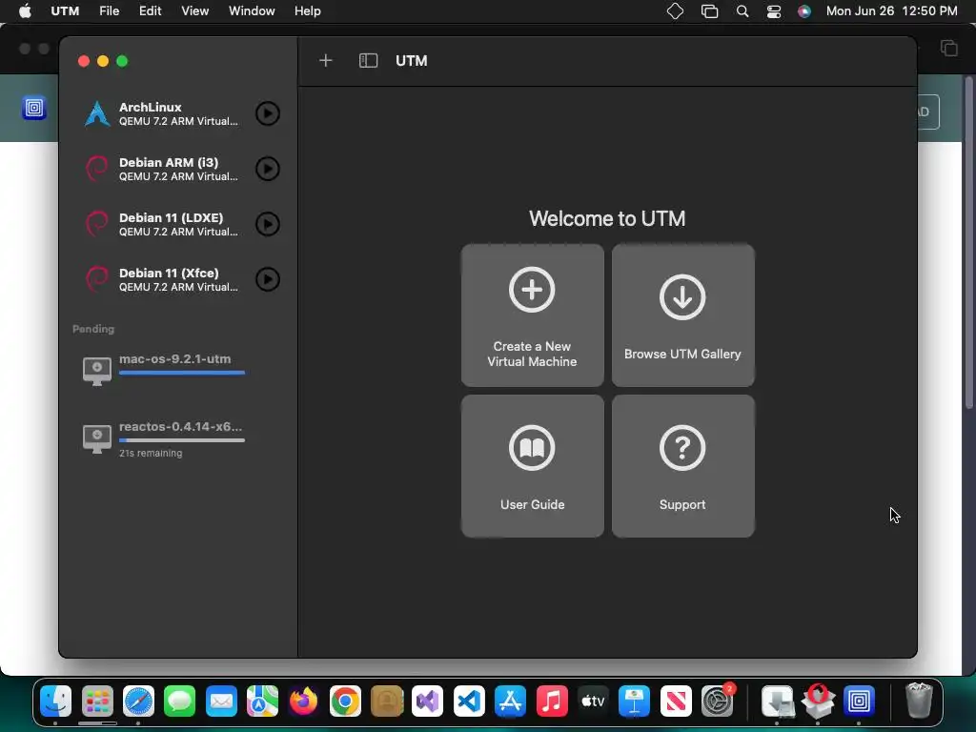This screenshot has height=732, width=976.
Task: Click '21s remaining' status text
Action: point(151,453)
